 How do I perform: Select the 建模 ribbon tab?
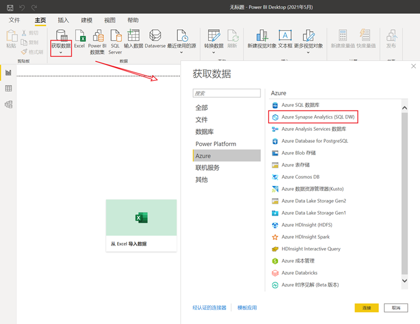(87, 20)
